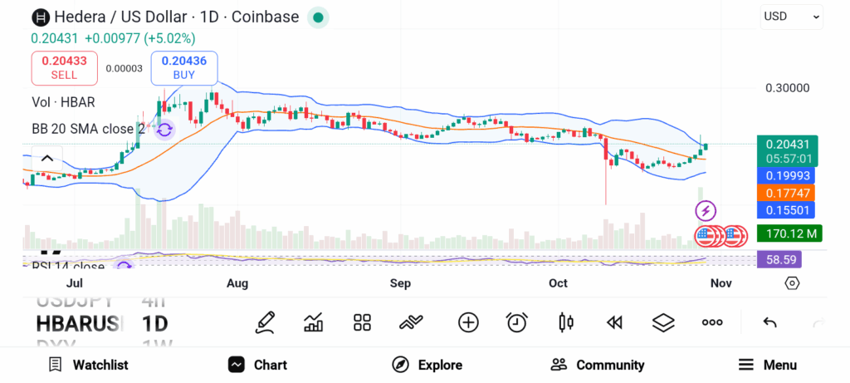850x383 pixels.
Task: Click the compare symbols plus icon
Action: click(x=468, y=322)
